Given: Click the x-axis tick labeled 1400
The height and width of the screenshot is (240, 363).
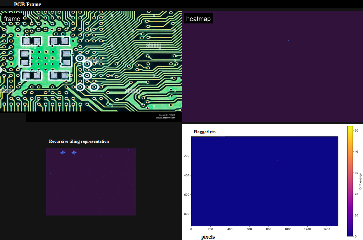Looking at the screenshot, I should [327, 230].
